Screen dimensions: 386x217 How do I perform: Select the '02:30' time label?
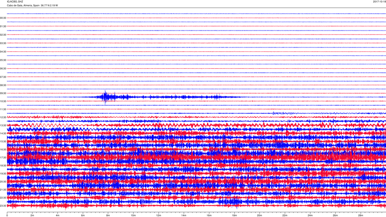point(3,35)
